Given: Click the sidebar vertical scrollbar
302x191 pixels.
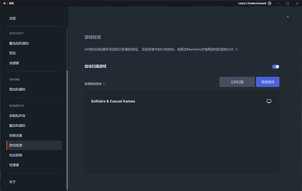Looking at the screenshot, I should 67,109.
